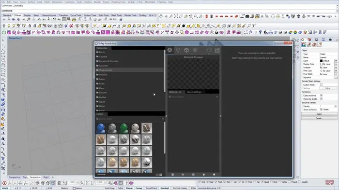This screenshot has width=339, height=190.
Task: Toggle Record History in status bar
Action: (180, 188)
